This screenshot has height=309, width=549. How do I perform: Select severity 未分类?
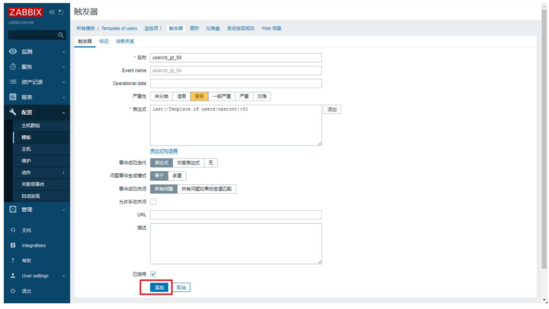pos(162,96)
